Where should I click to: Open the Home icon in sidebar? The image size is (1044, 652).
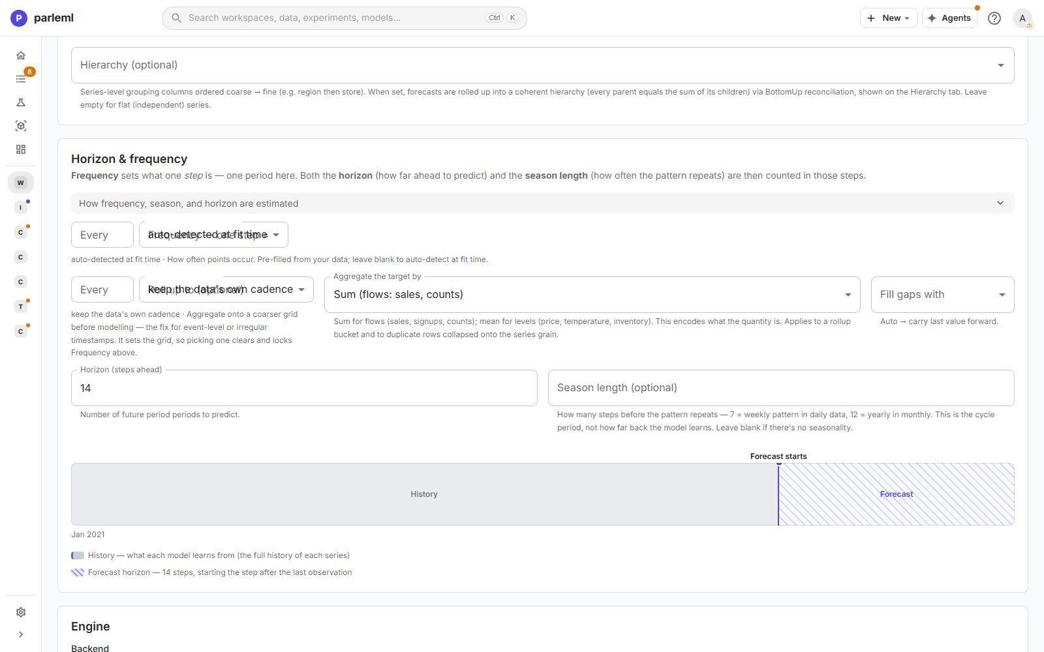tap(21, 55)
